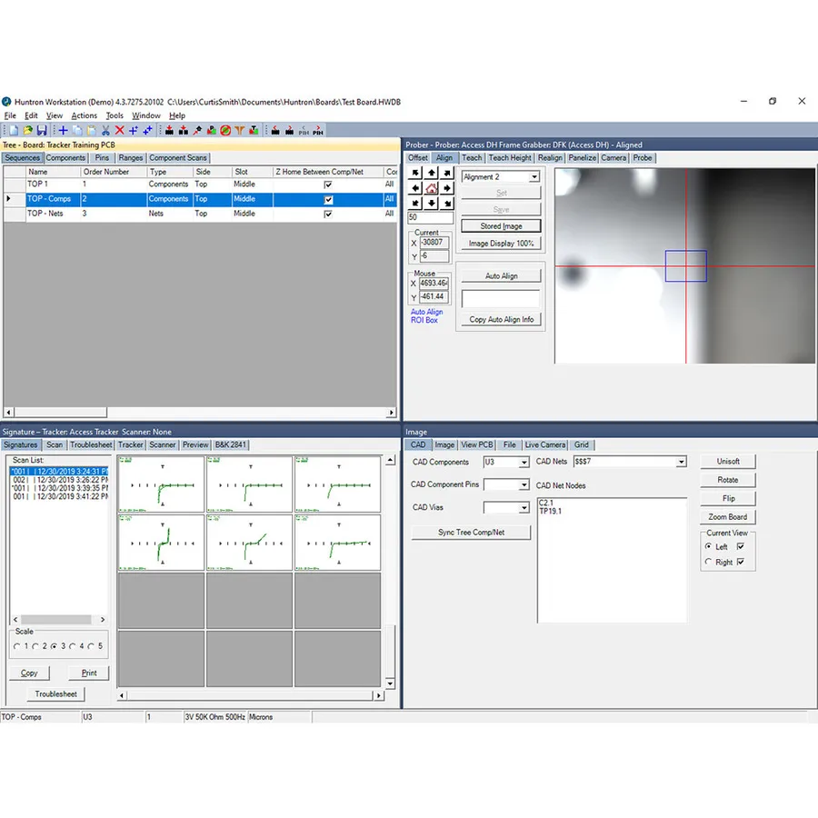Jog prober diagonally up-right
Viewport: 818px width, 818px height.
447,174
